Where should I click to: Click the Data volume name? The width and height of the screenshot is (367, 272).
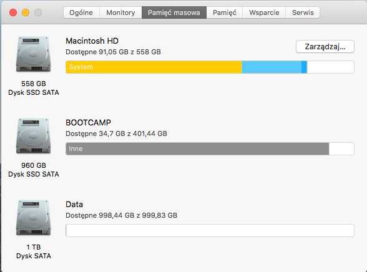point(74,204)
